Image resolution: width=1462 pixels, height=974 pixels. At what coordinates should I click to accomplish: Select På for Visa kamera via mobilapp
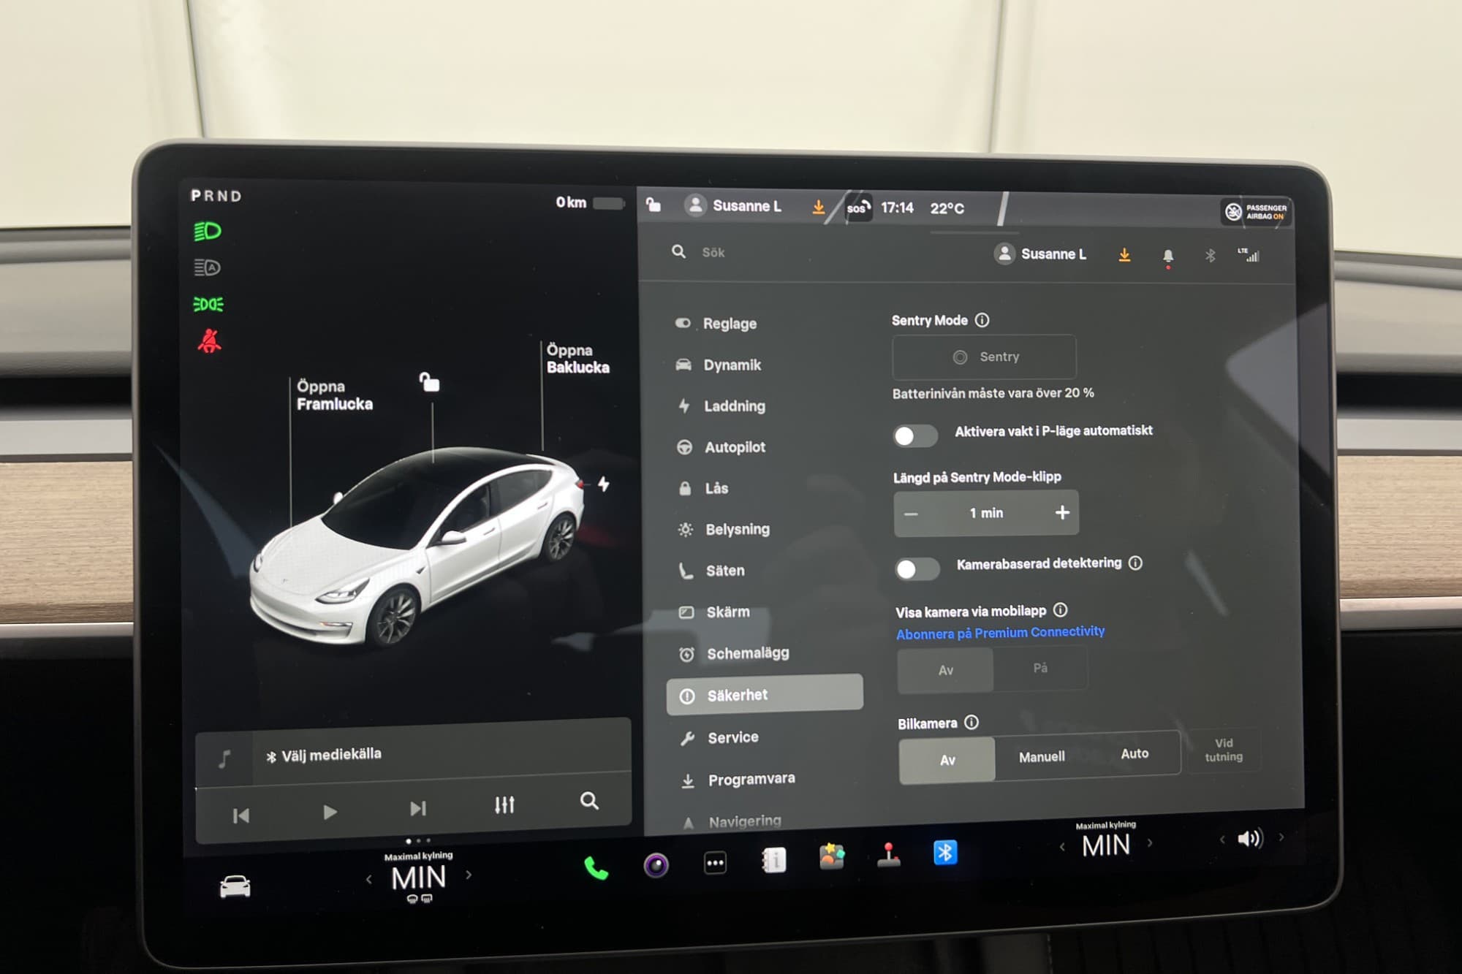pos(1040,668)
